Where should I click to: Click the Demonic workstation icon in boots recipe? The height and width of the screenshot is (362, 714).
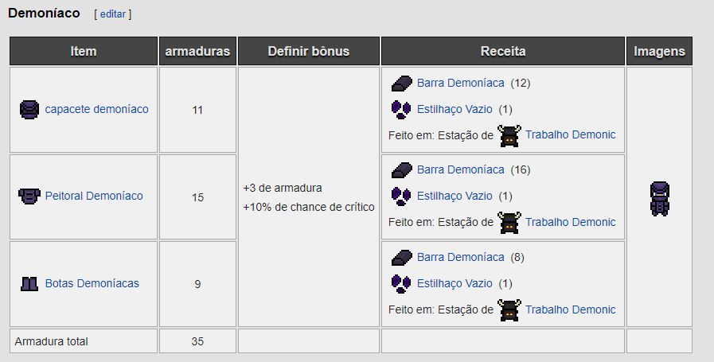coord(509,309)
